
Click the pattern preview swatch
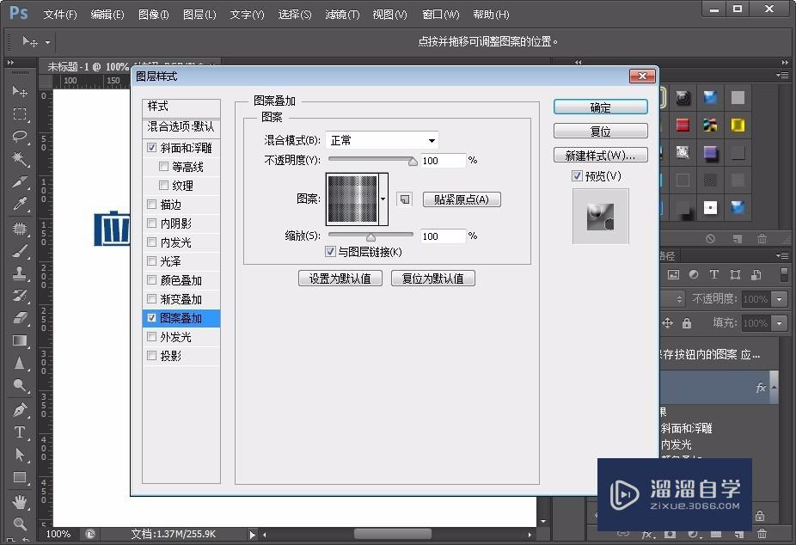tap(352, 199)
